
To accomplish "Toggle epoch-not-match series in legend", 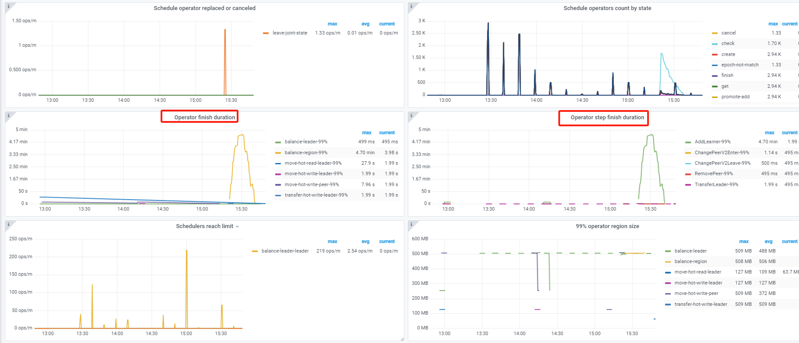I will 739,65.
